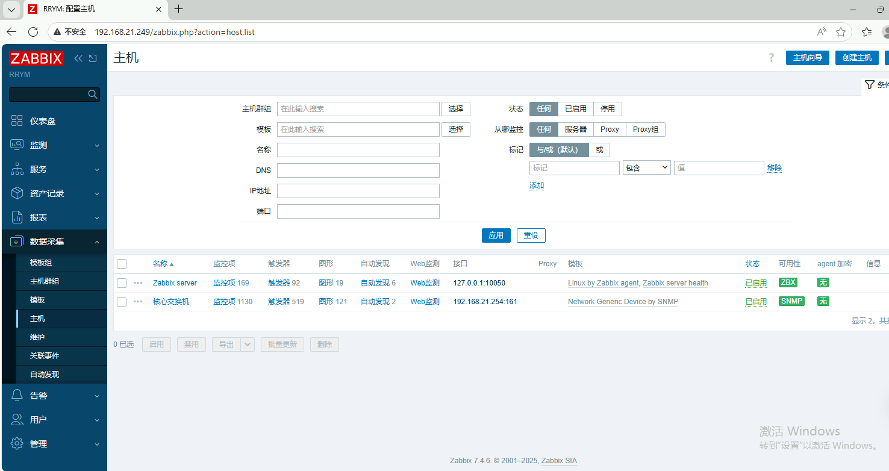Click the 创建主机 button
The width and height of the screenshot is (889, 471).
[x=856, y=58]
